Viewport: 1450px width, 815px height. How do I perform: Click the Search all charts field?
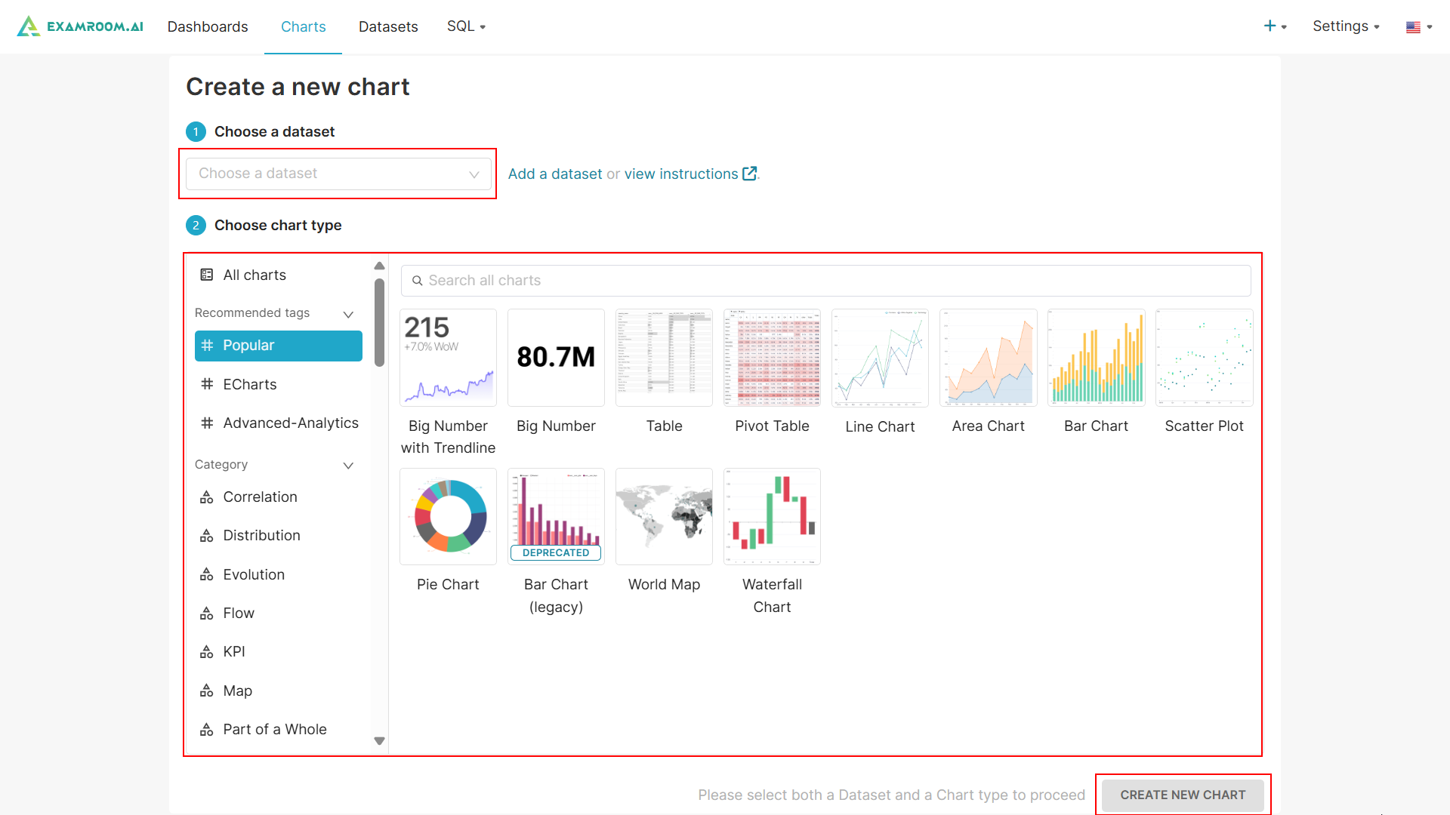825,281
